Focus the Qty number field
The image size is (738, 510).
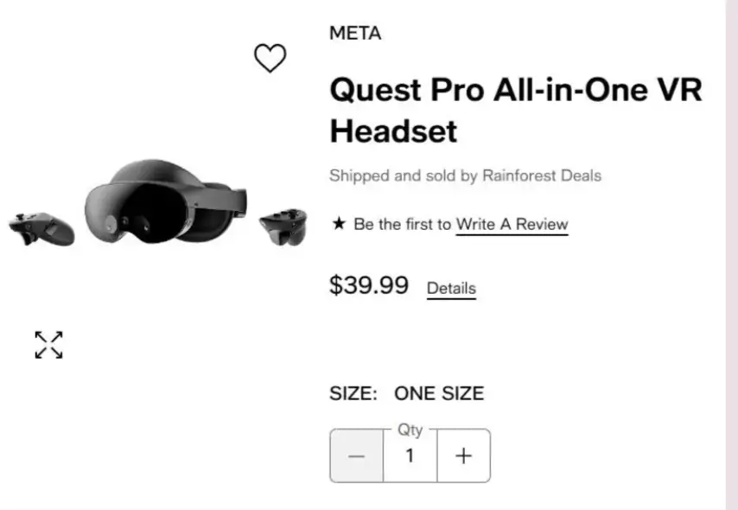(410, 456)
